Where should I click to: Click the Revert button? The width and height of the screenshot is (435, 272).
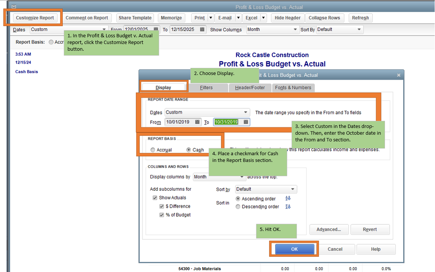coord(370,229)
